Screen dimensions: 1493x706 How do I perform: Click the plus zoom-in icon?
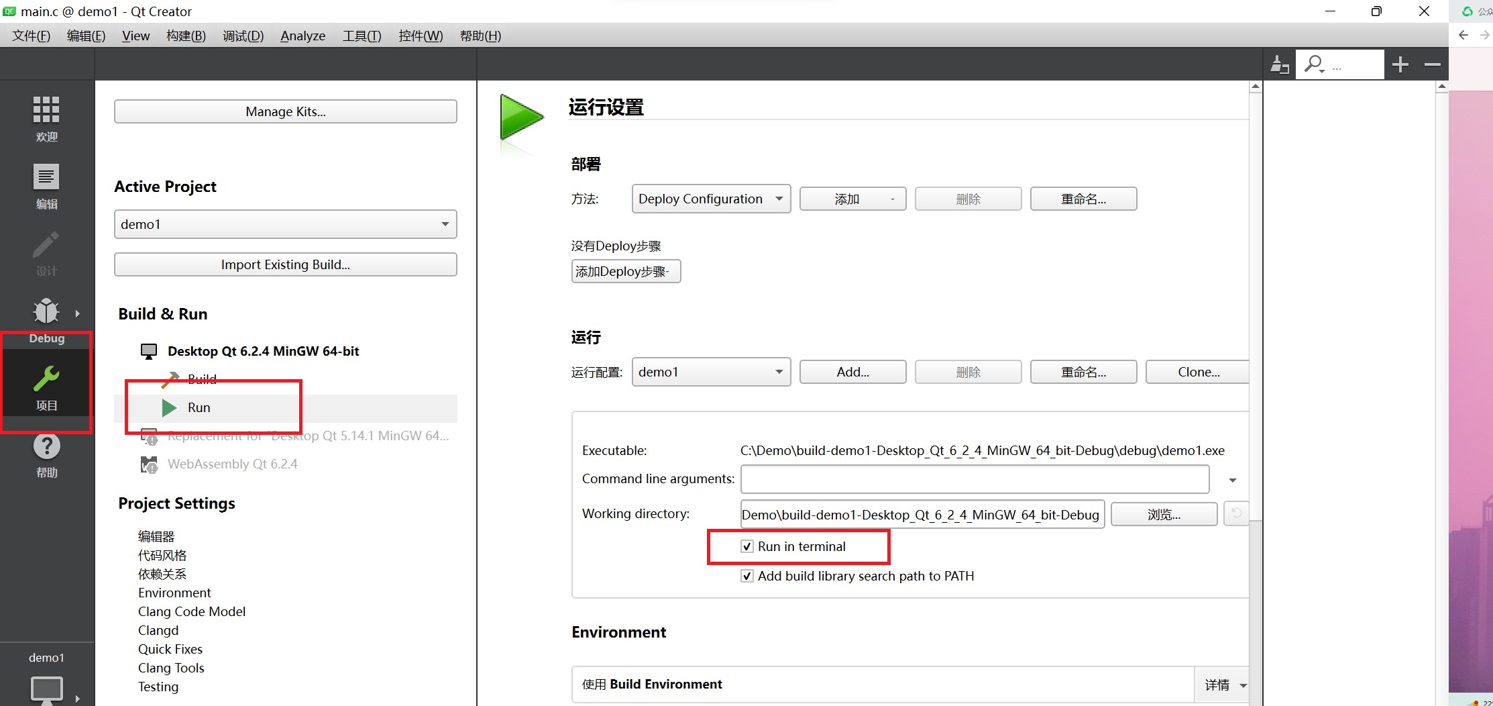pyautogui.click(x=1400, y=64)
